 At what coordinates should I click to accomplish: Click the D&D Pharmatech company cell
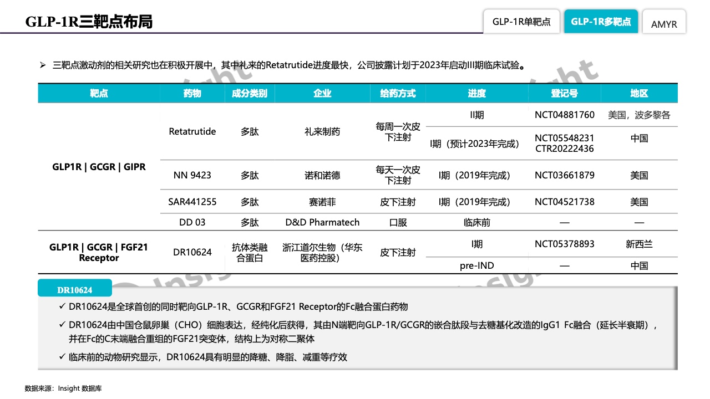click(322, 222)
